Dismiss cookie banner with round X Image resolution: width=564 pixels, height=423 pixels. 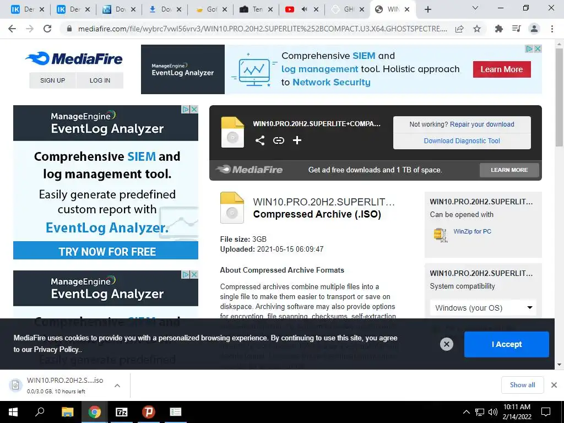(446, 344)
